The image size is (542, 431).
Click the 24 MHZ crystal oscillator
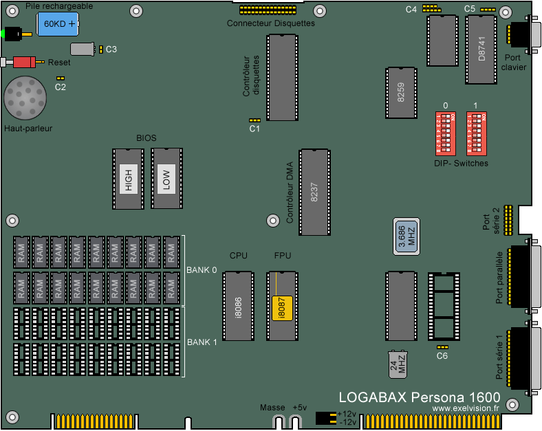pos(399,364)
